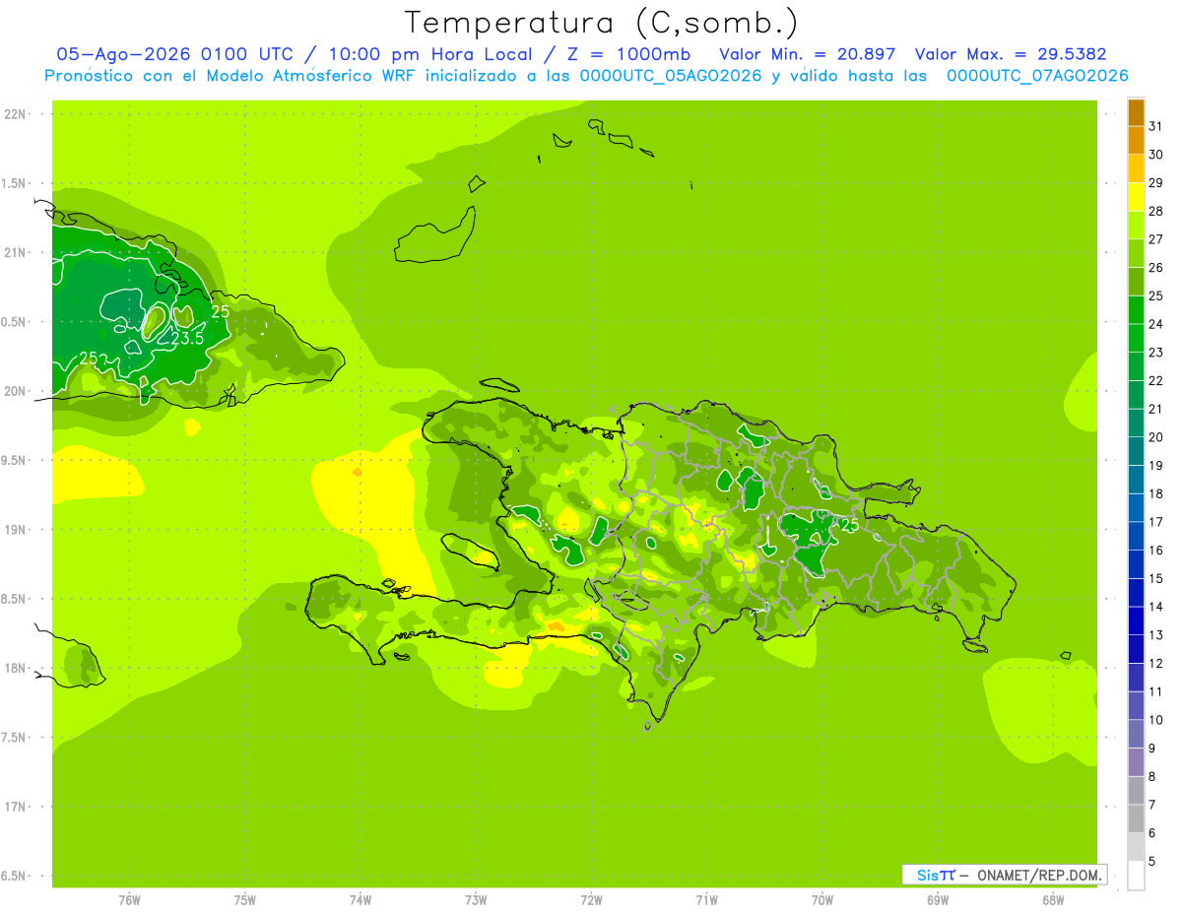1182x913 pixels.
Task: Choose the green legend swatch between 24 and 25
Action: [x=1136, y=310]
